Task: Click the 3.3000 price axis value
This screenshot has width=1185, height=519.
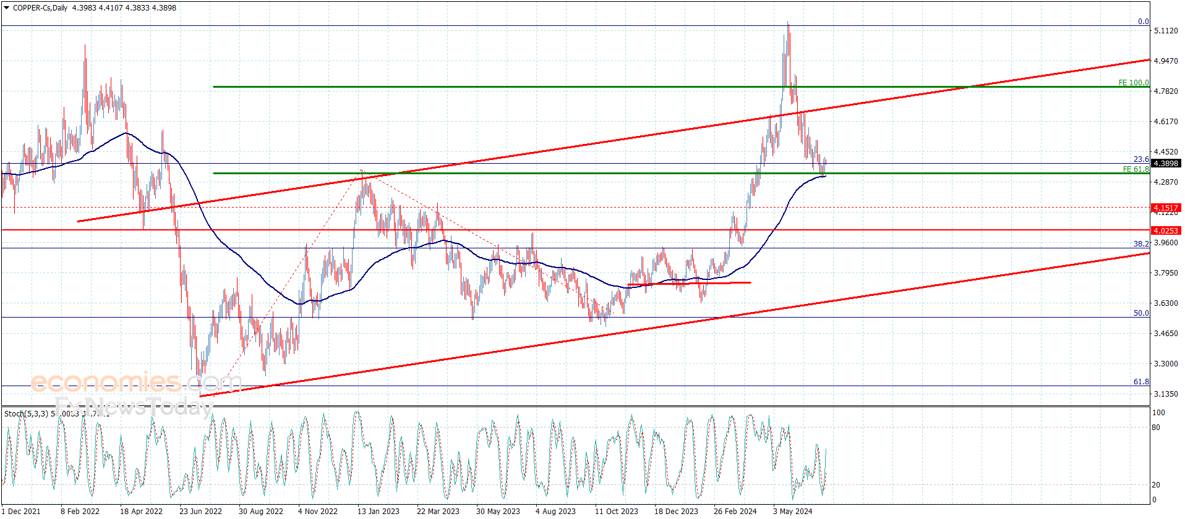Action: 1166,364
